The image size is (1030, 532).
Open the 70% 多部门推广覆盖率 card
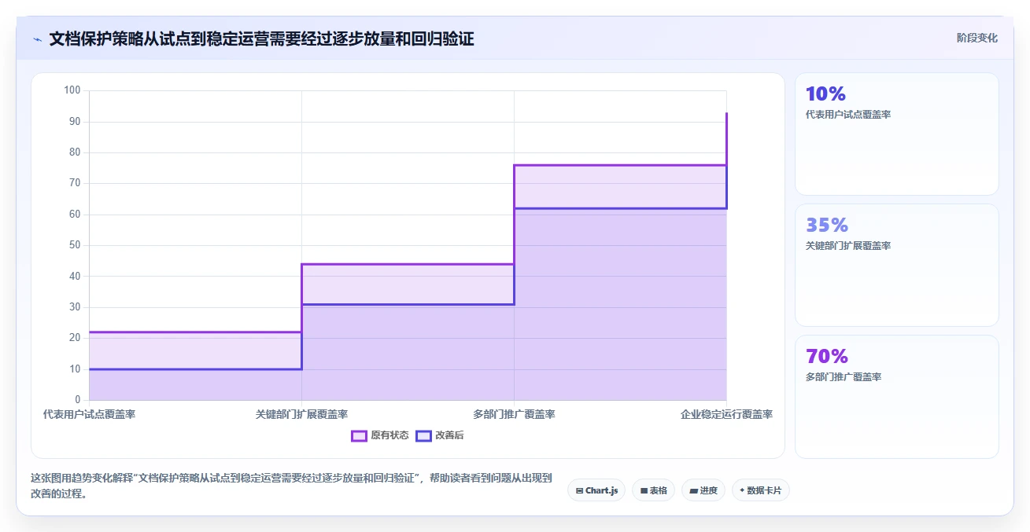[x=896, y=396]
